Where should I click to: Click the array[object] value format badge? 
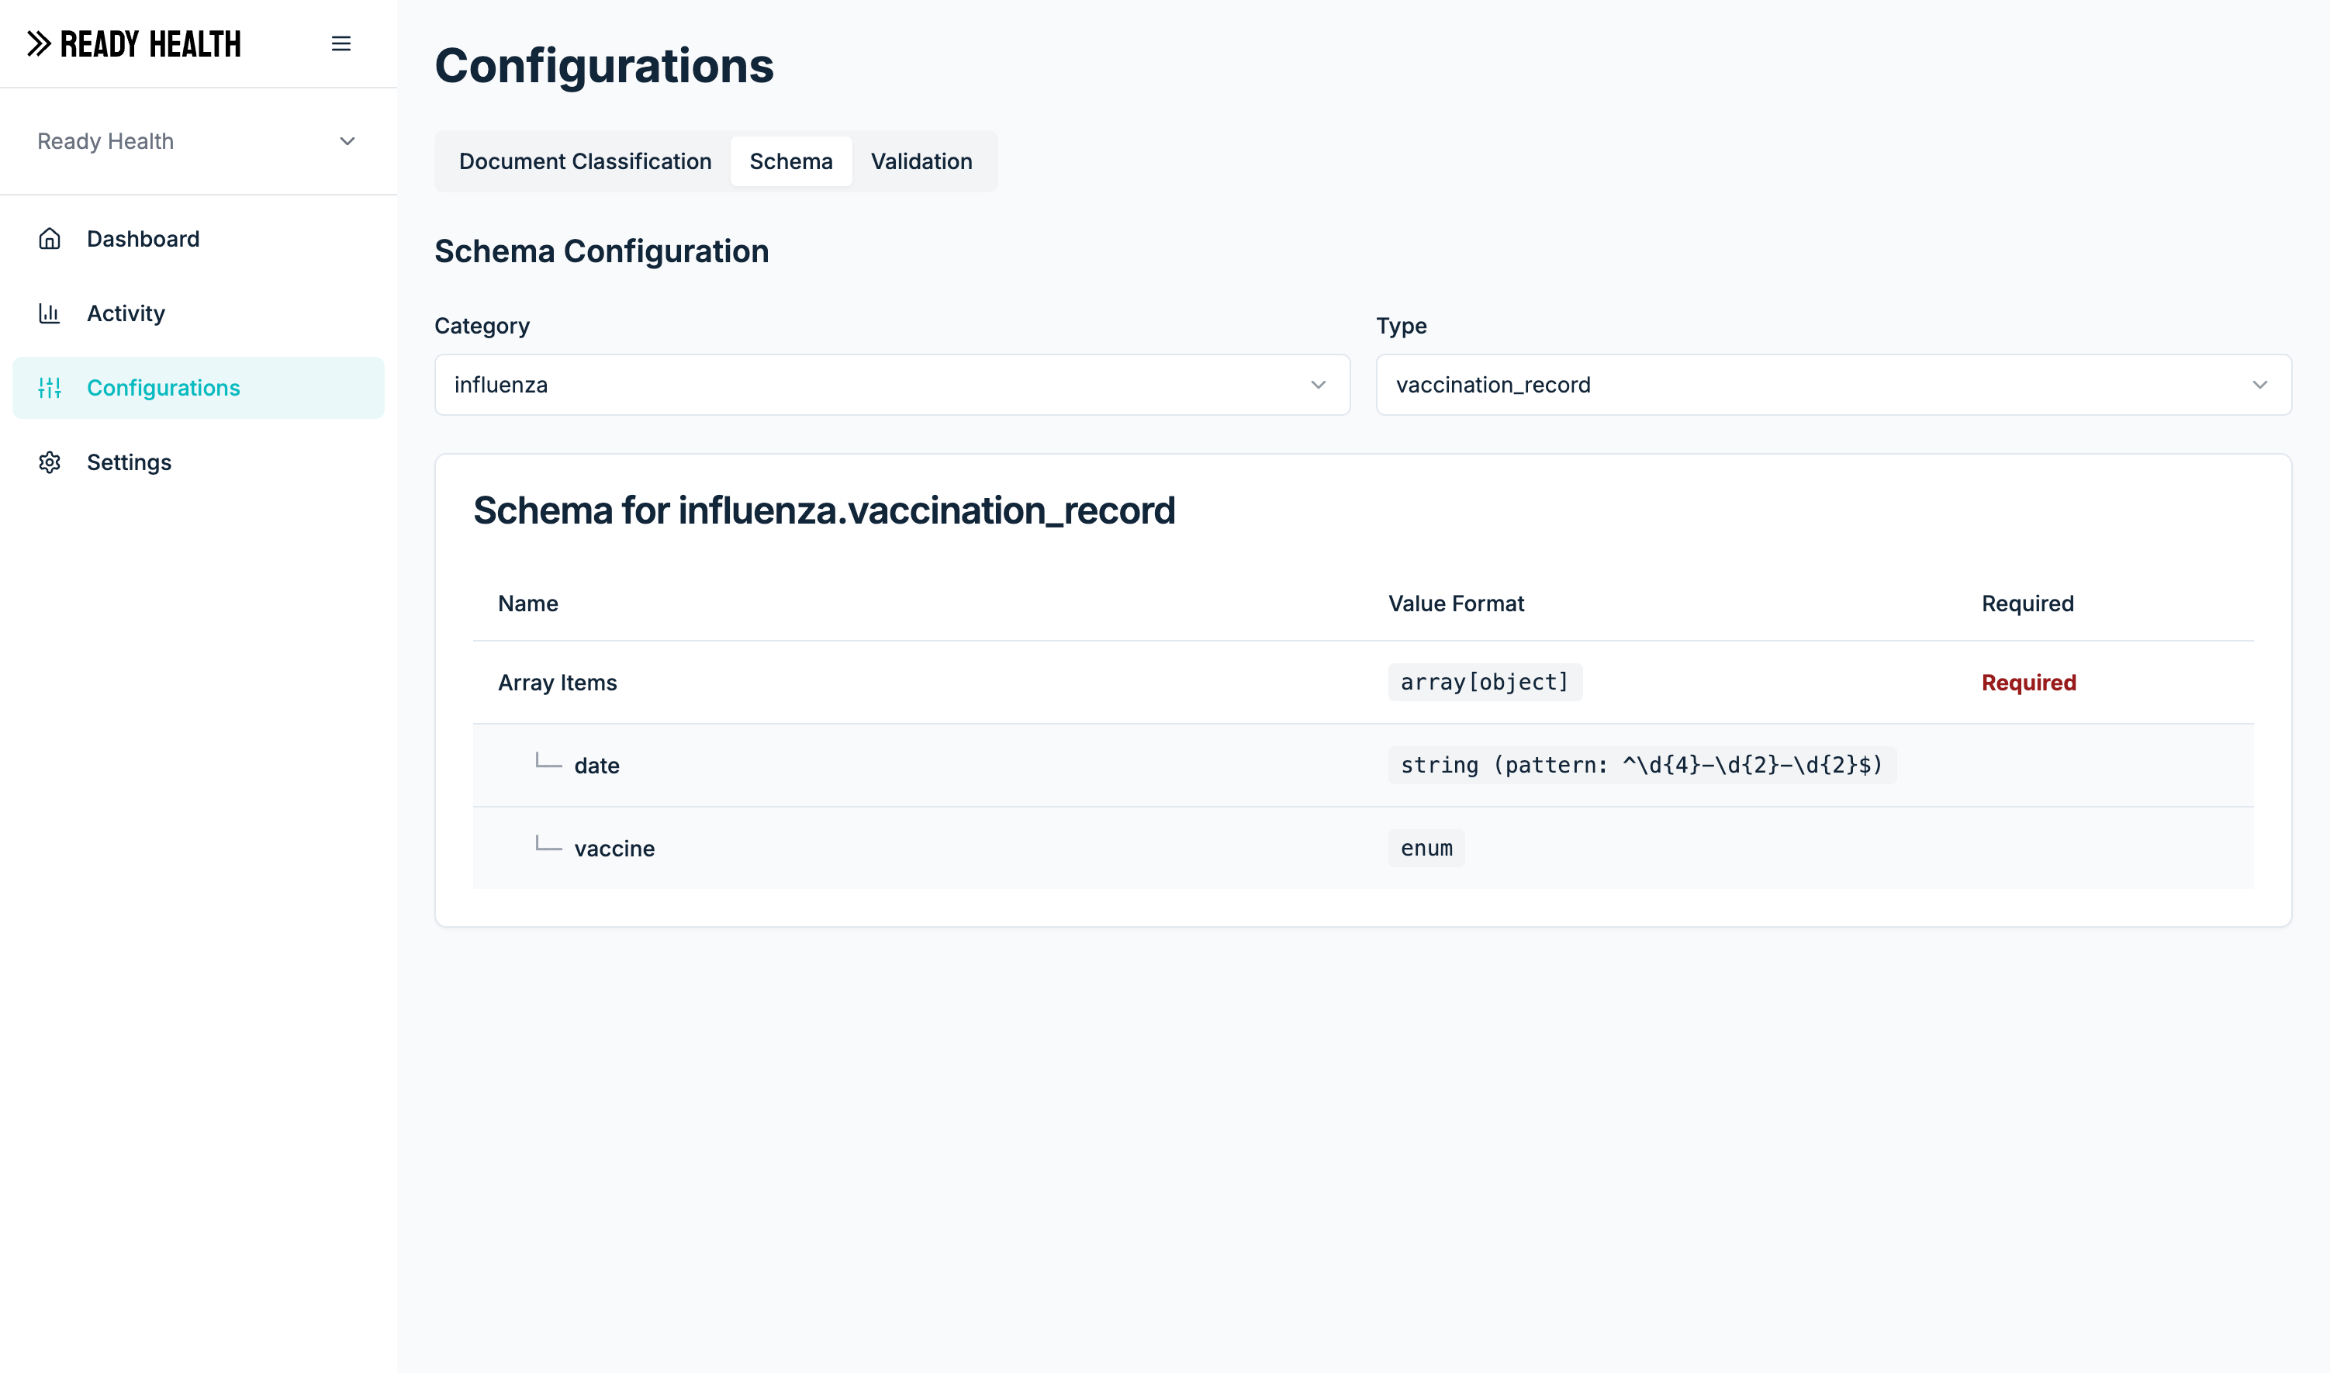pyautogui.click(x=1484, y=682)
